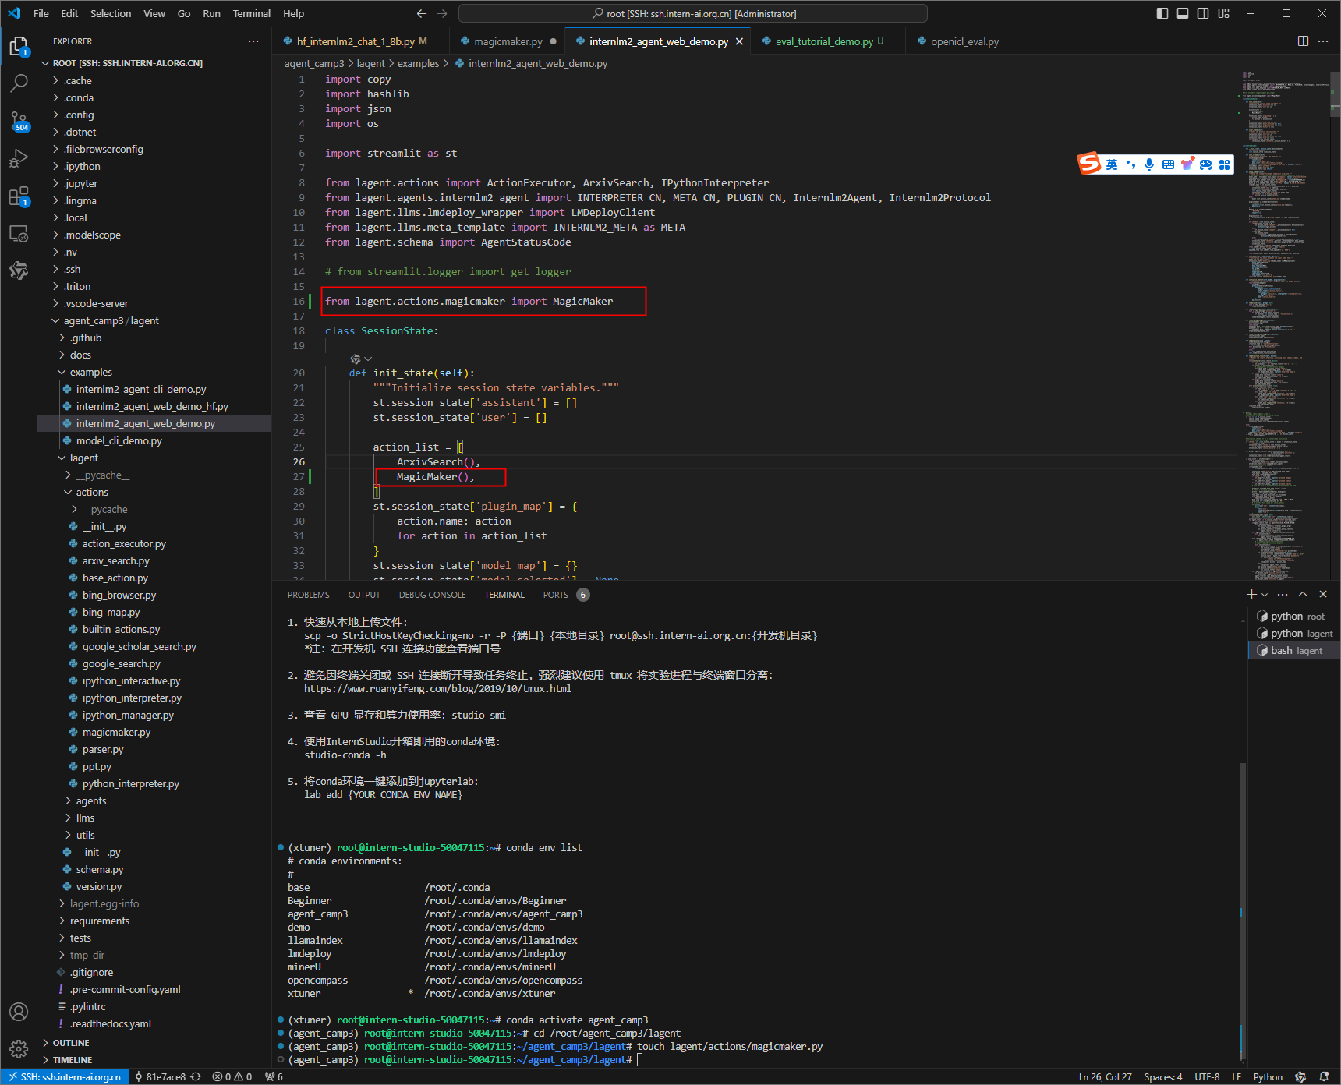
Task: Open Explorer Views and More Actions ellipsis
Action: 253,41
